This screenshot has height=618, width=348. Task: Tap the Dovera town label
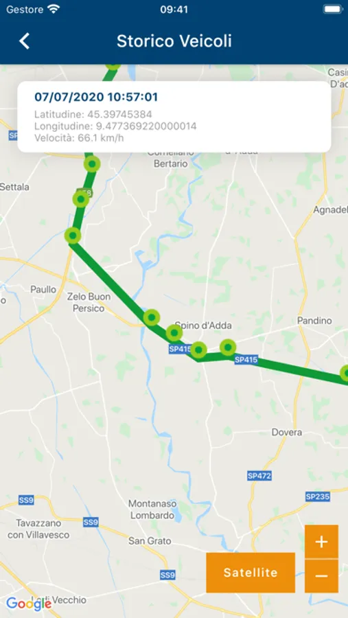coord(287,433)
